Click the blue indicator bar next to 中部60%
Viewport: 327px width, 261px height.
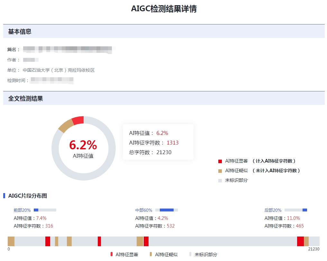point(167,210)
